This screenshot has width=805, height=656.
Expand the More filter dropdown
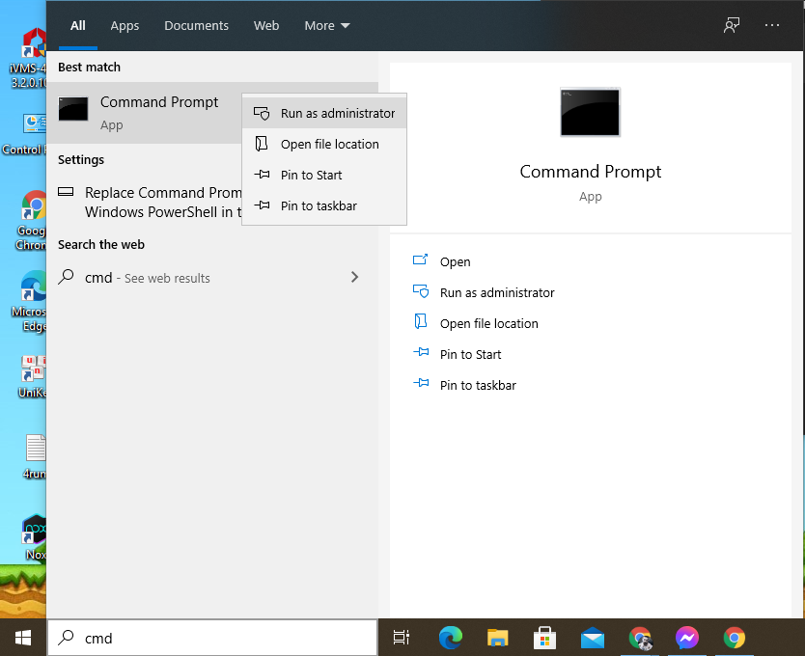click(x=327, y=26)
